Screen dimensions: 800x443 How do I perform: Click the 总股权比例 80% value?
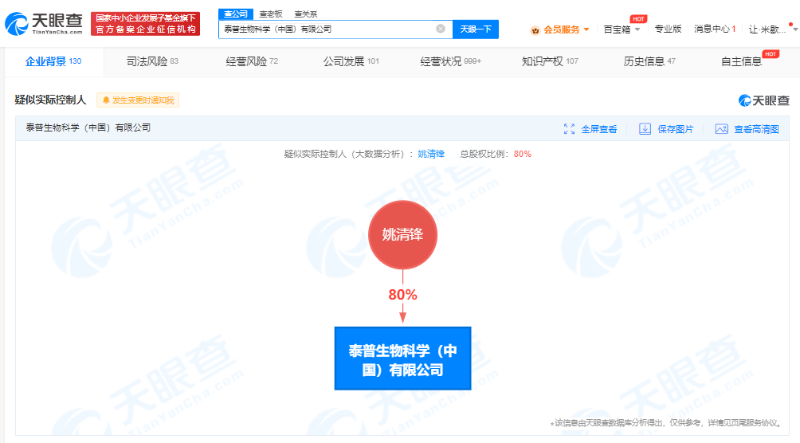point(523,154)
